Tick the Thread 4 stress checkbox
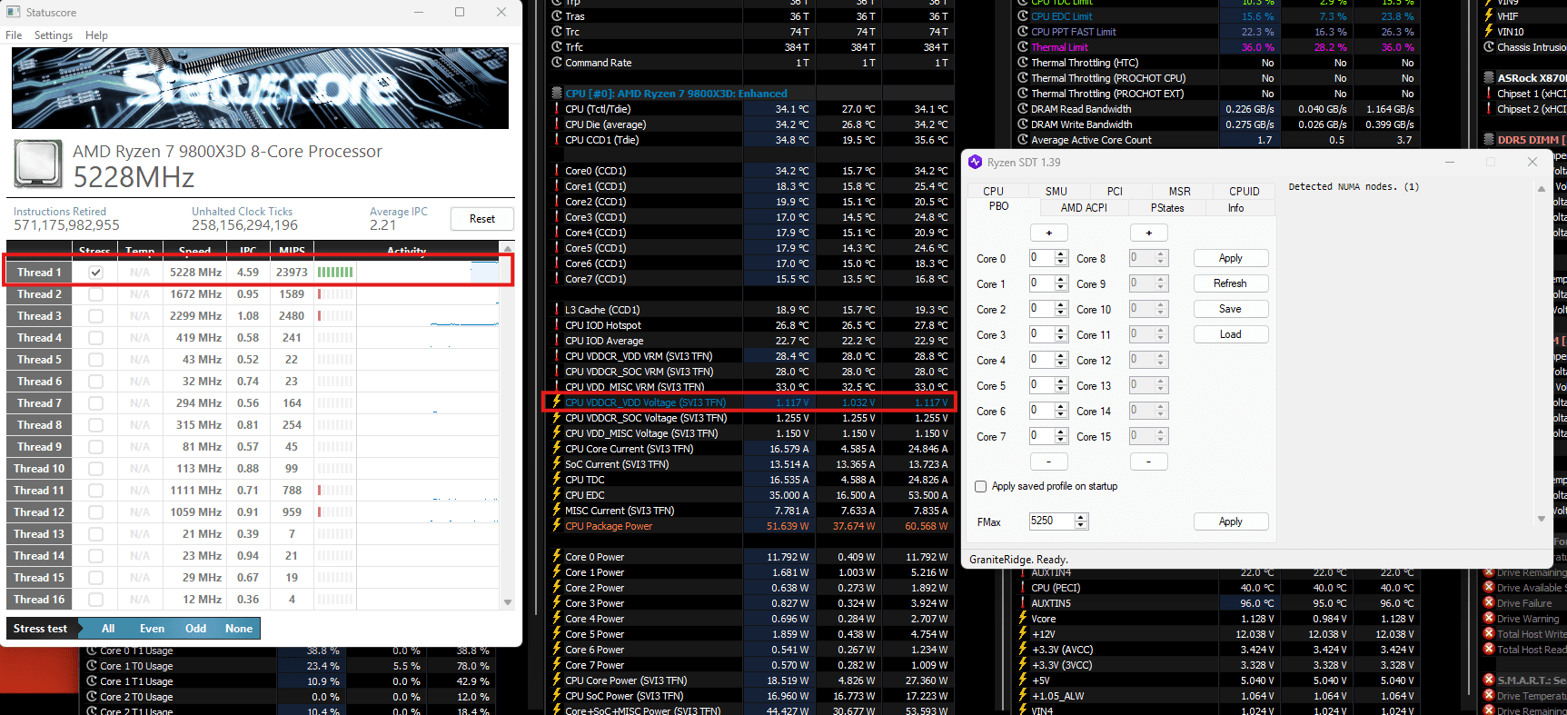 95,338
